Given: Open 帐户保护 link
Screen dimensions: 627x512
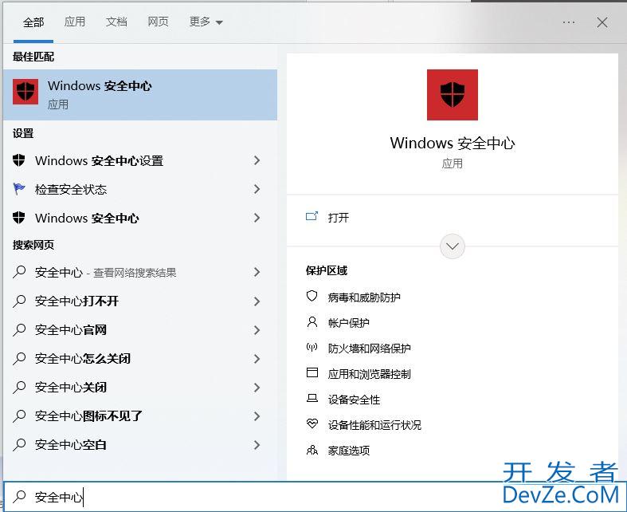Looking at the screenshot, I should (348, 323).
